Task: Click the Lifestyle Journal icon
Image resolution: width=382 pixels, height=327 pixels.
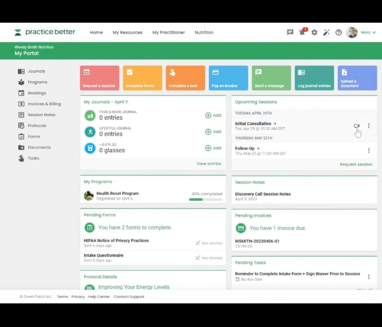Action: (90, 132)
